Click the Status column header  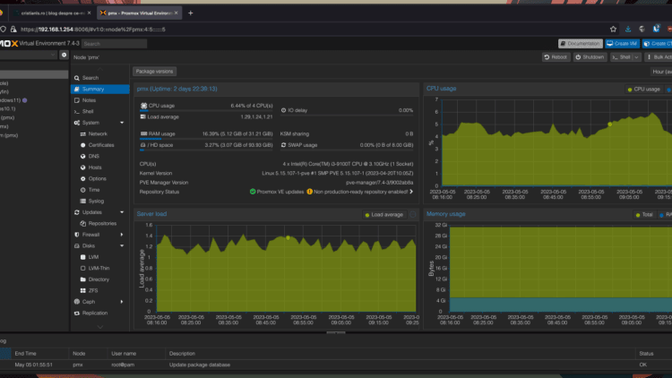click(653, 354)
